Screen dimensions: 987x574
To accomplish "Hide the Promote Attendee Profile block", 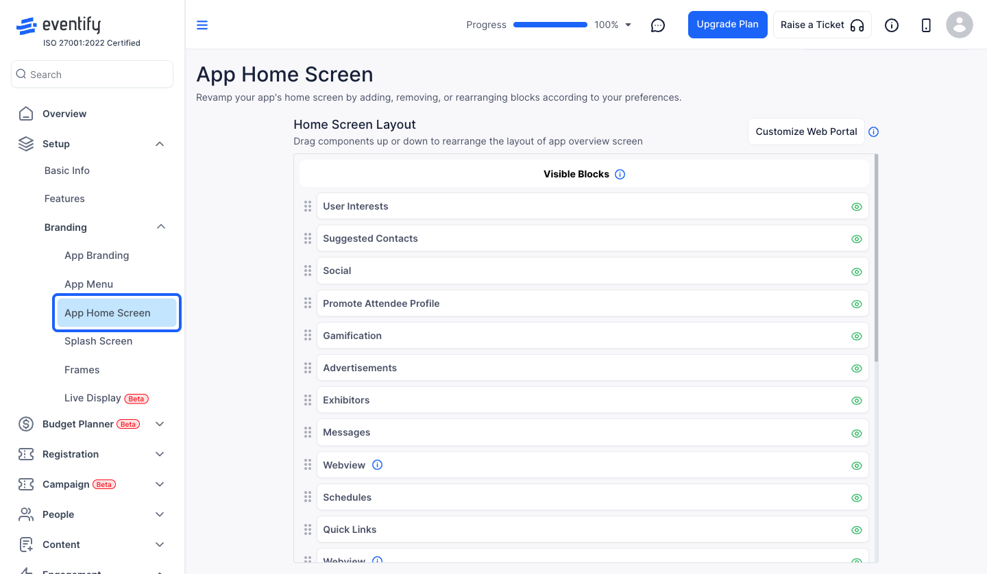I will 856,304.
